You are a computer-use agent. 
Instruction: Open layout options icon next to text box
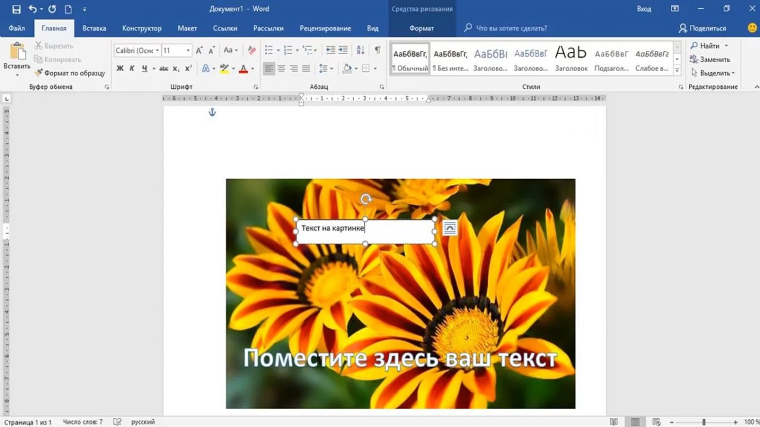pos(450,228)
